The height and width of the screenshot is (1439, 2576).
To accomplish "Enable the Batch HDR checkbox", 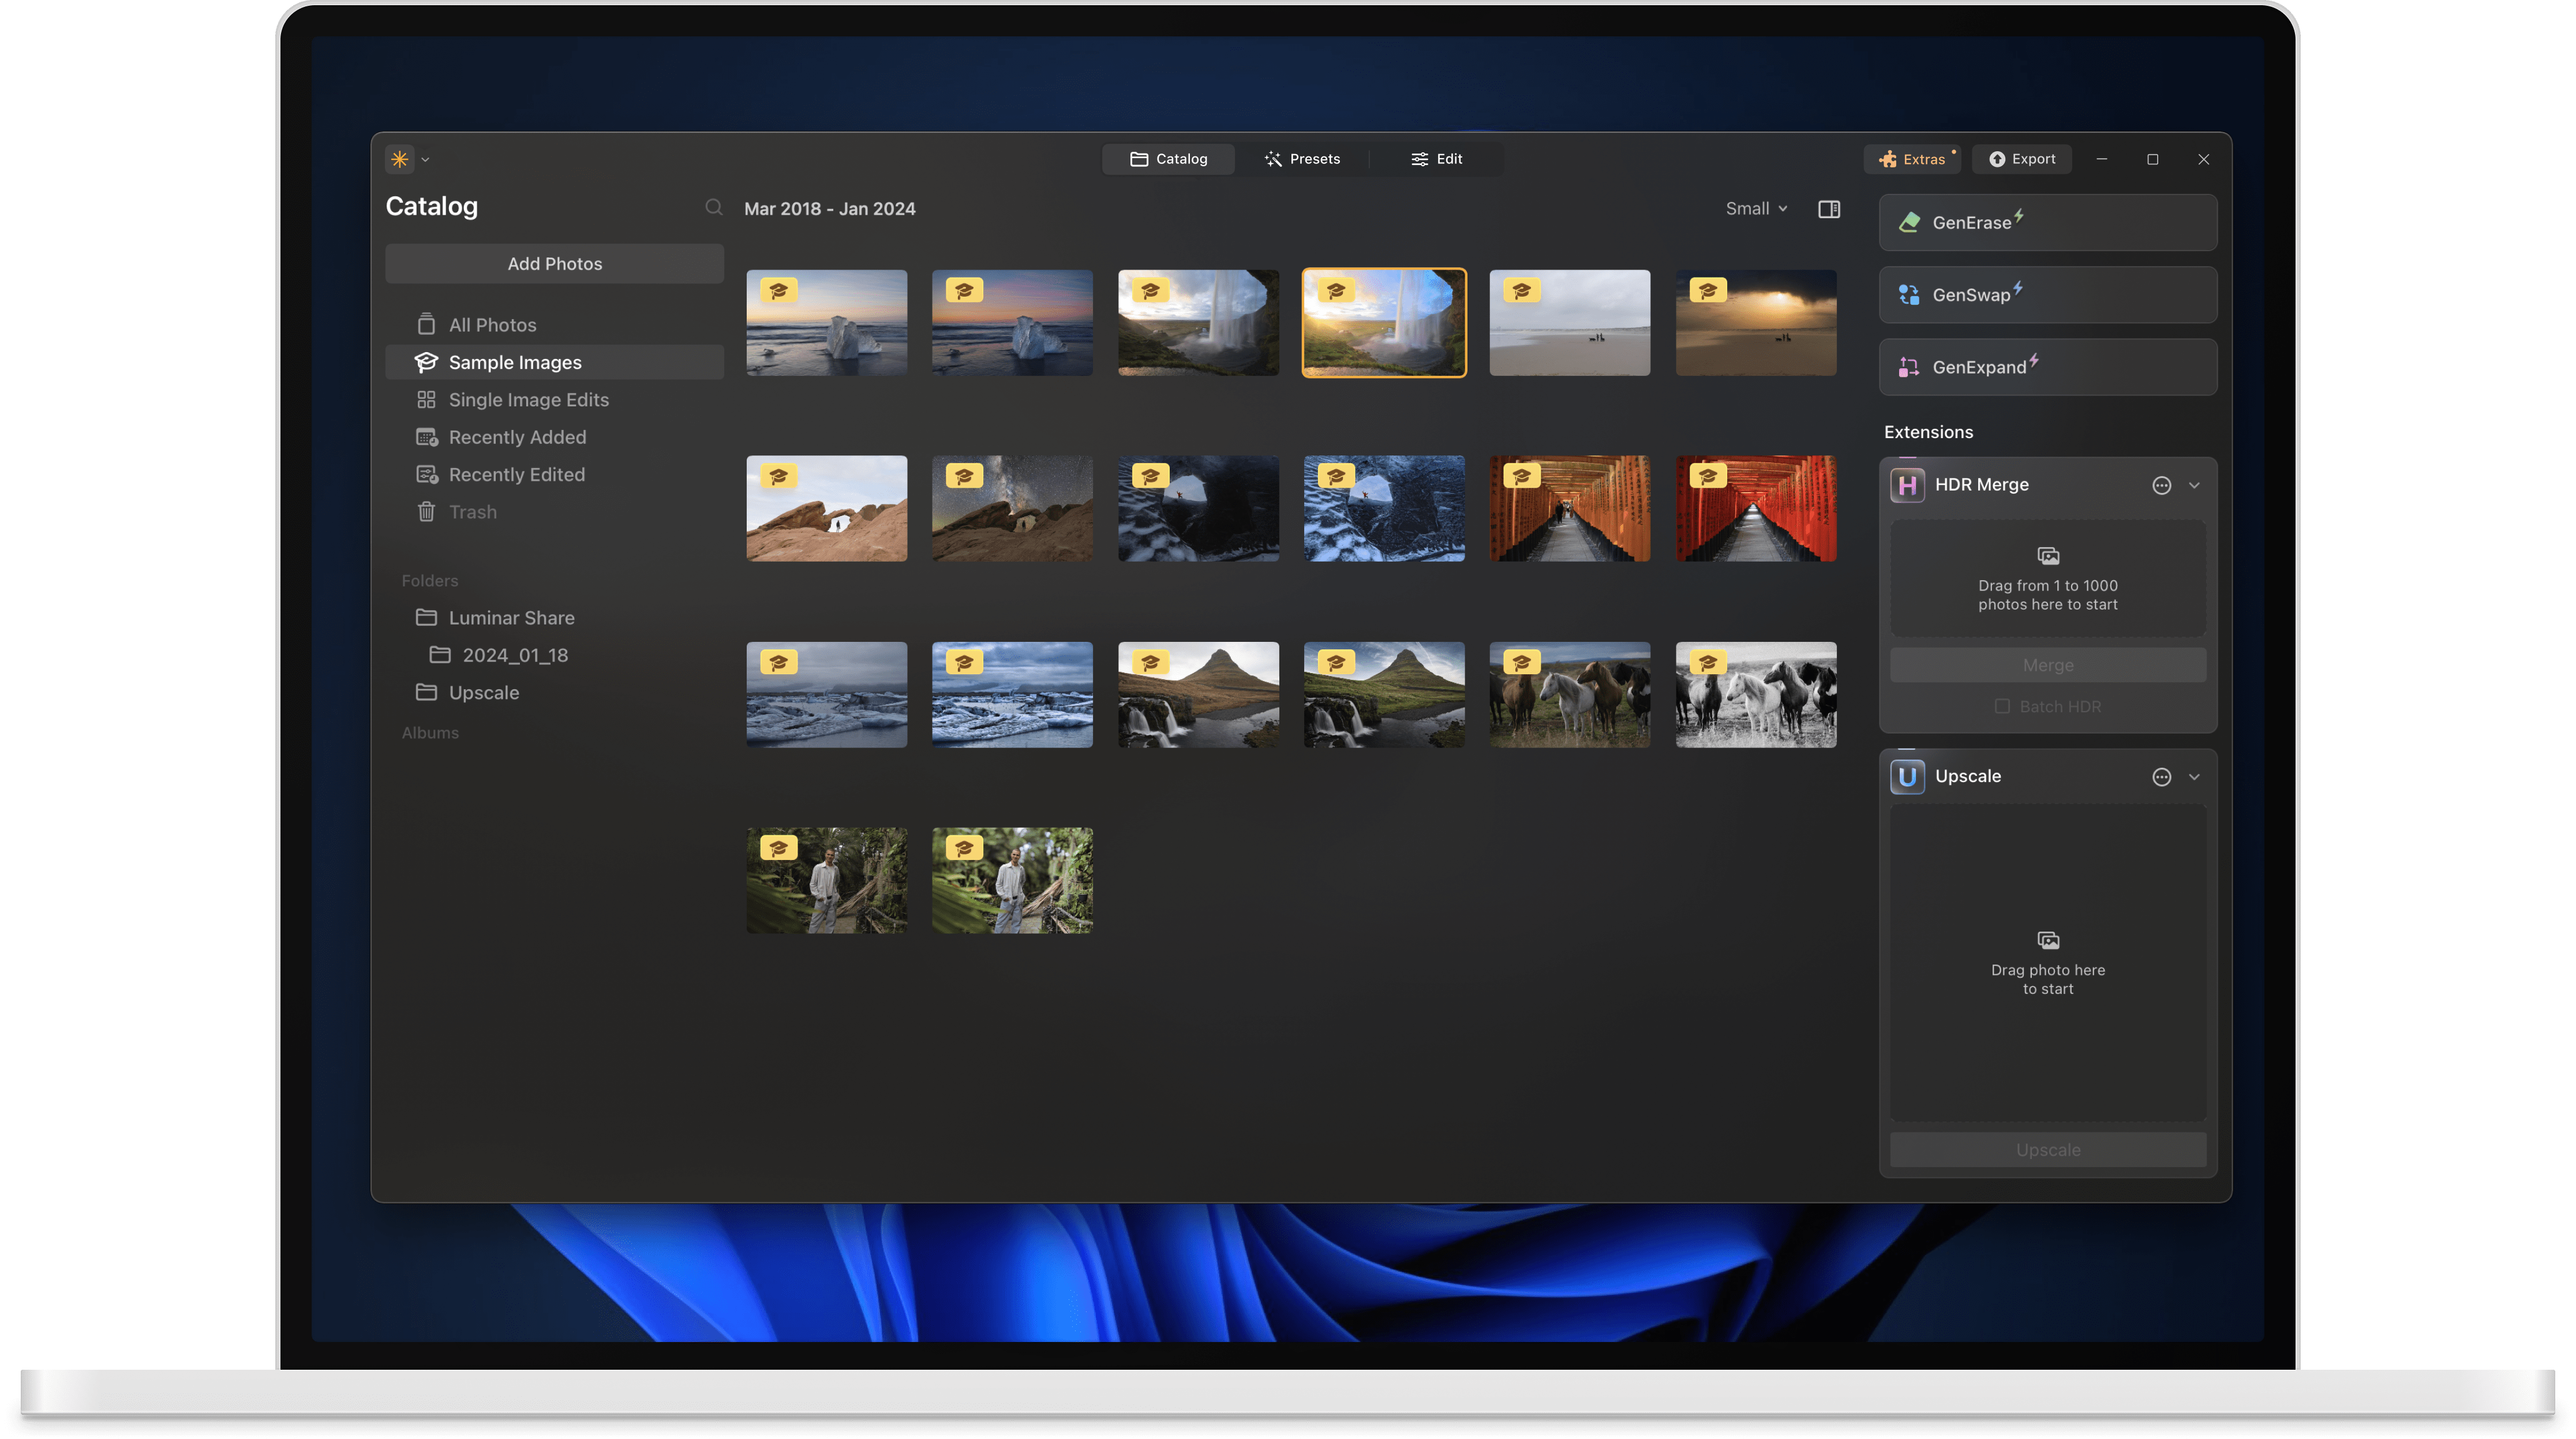I will point(2002,706).
